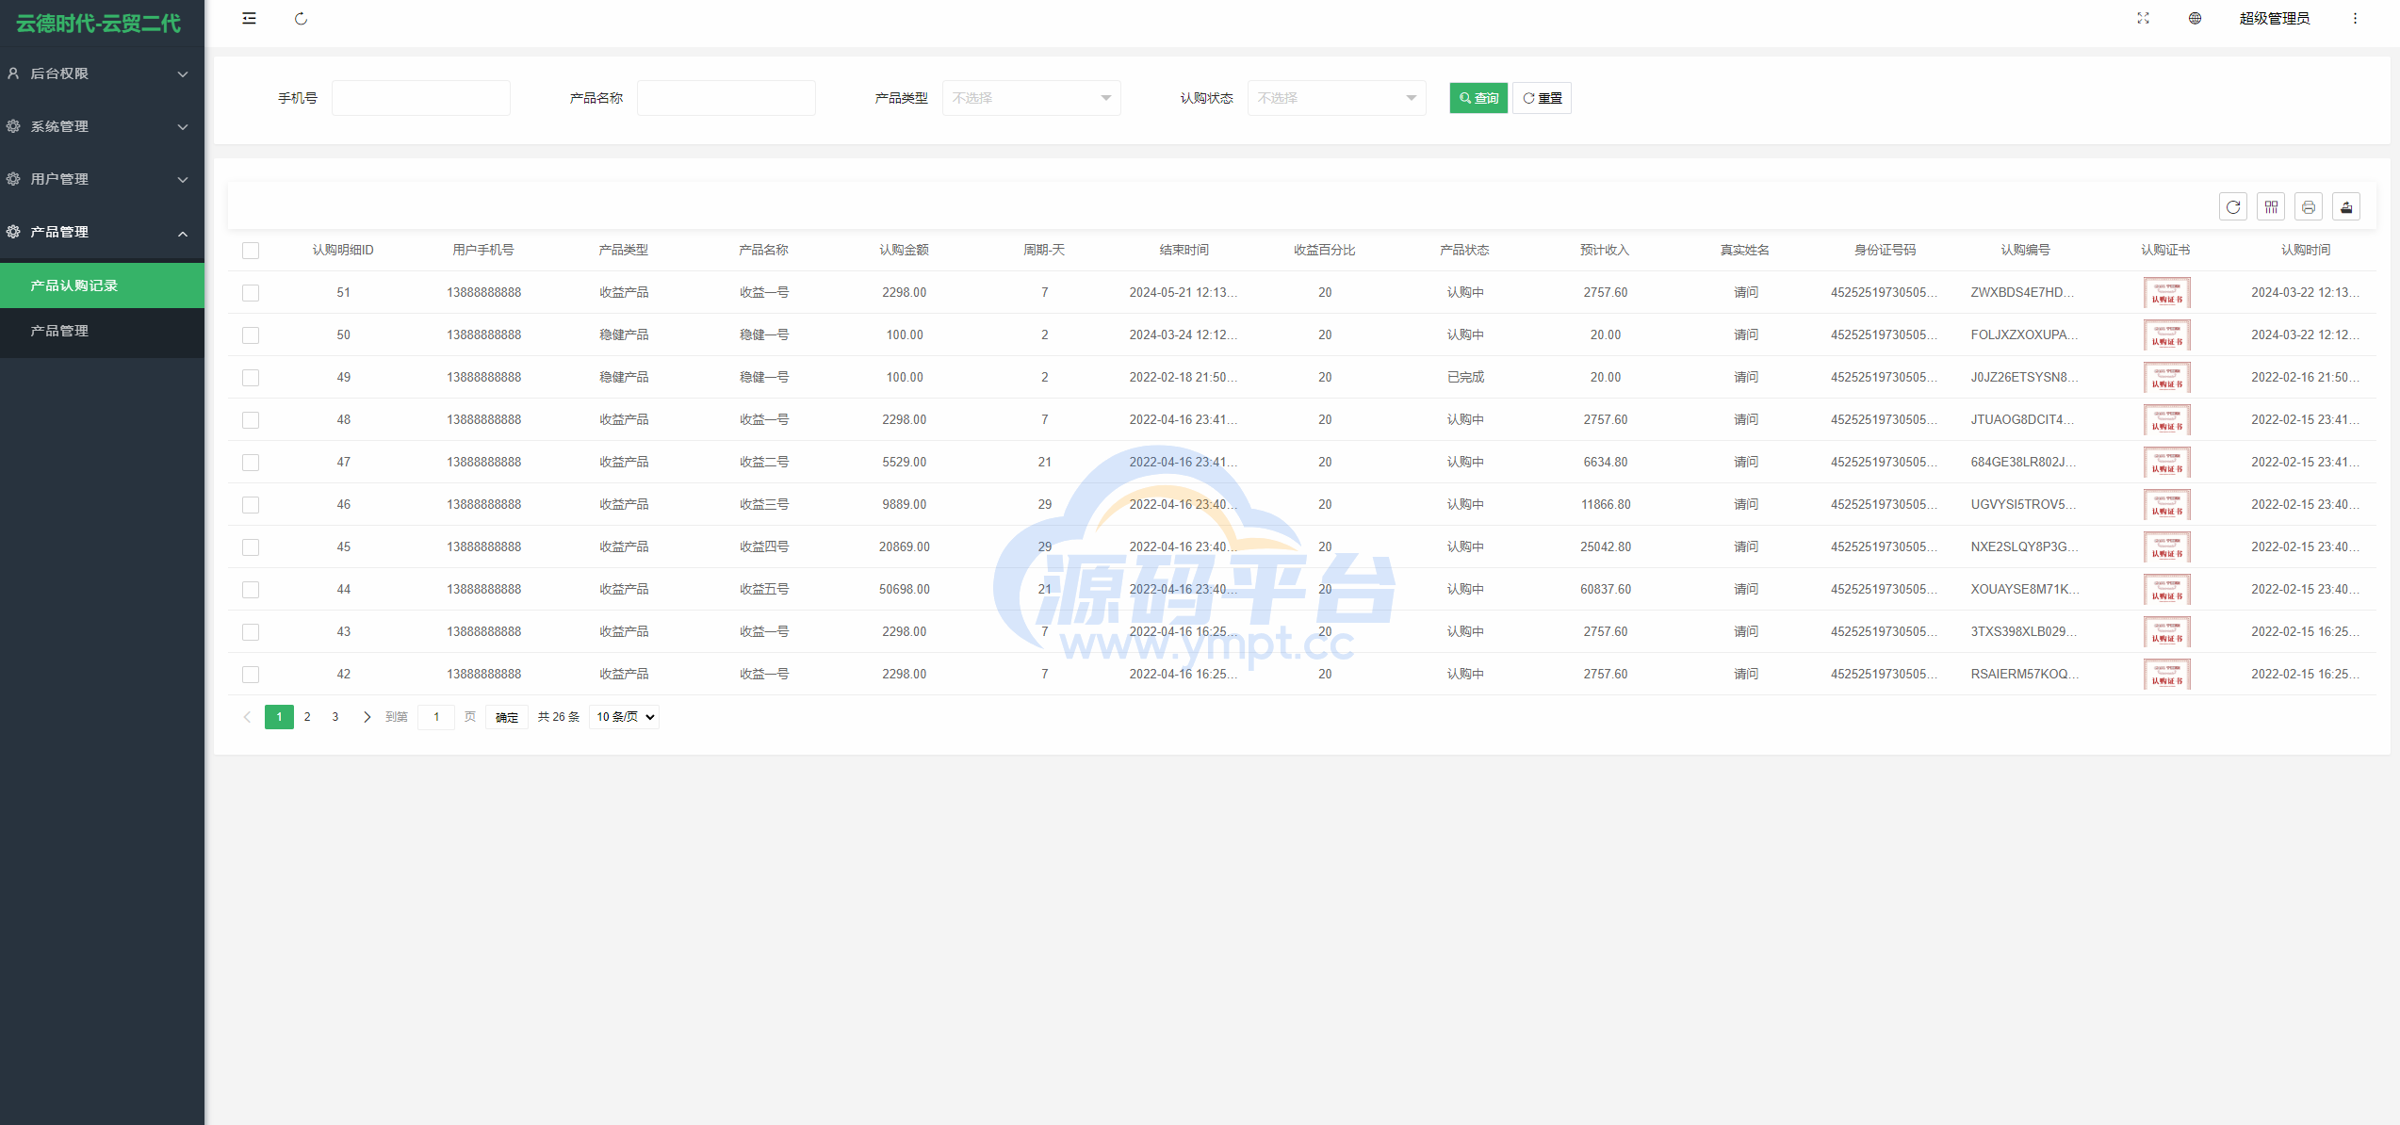Screen dimensions: 2400x1125
Task: Open certificate thumbnail for record 45
Action: pyautogui.click(x=2166, y=547)
